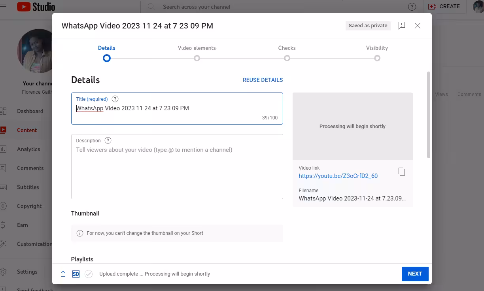Image resolution: width=484 pixels, height=291 pixels.
Task: Click the Subtitles sidebar icon
Action: coord(3,187)
